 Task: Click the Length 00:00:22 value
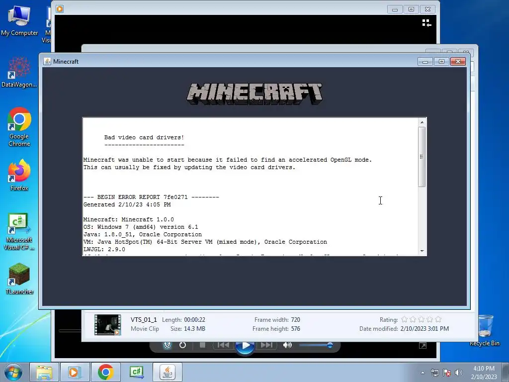tap(194, 320)
